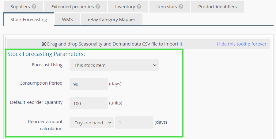276x139 pixels.
Task: Open the eBay Category Mapper tab
Action: click(112, 20)
